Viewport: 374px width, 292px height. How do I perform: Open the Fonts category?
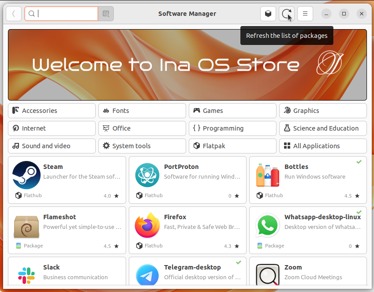tap(142, 111)
